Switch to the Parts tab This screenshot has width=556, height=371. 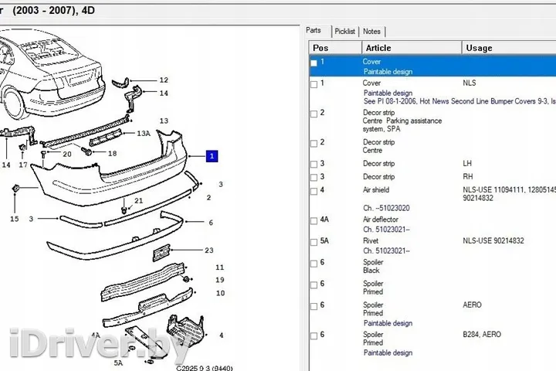(x=314, y=31)
